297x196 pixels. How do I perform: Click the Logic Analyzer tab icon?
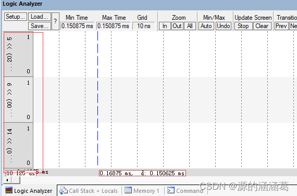(x=9, y=190)
